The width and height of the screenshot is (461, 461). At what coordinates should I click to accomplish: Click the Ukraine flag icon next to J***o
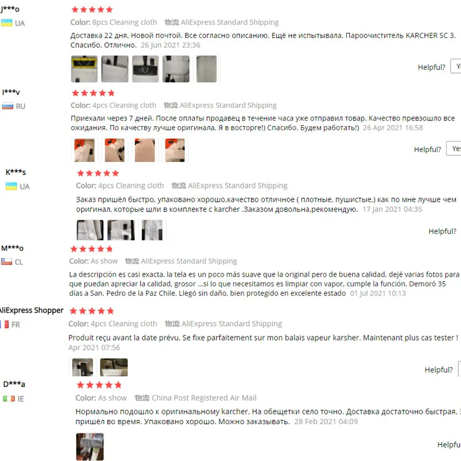point(6,23)
